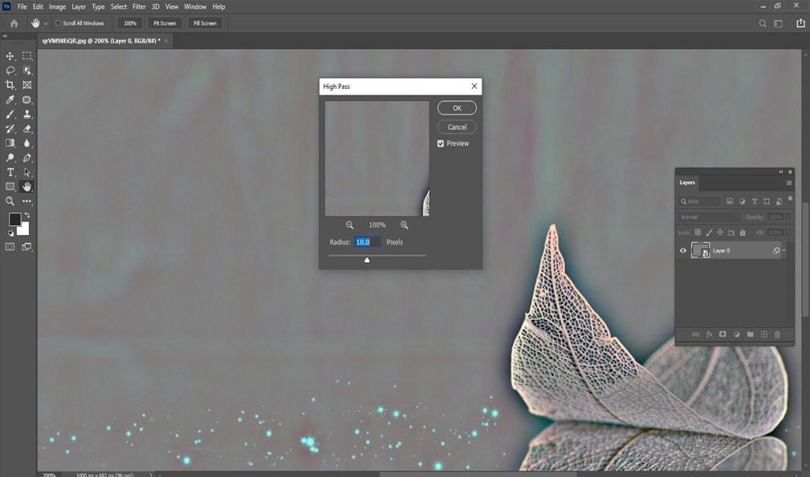Select the Clone Stamp tool

(x=26, y=114)
